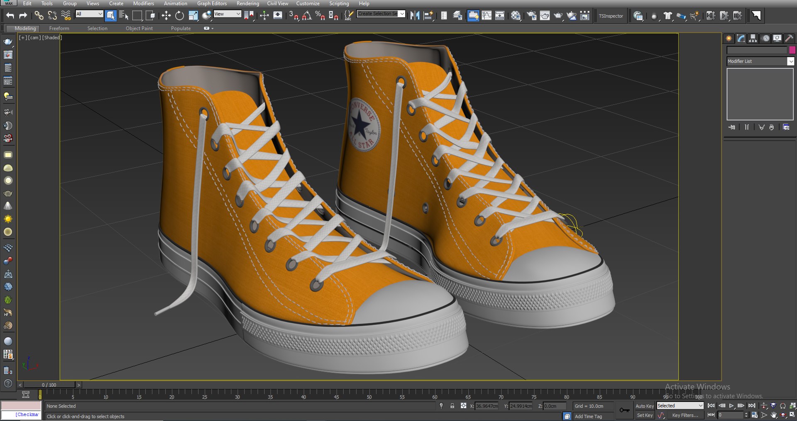Open the Material Editor checker-sphere icon
Viewport: 797px width, 421px height.
pos(516,16)
